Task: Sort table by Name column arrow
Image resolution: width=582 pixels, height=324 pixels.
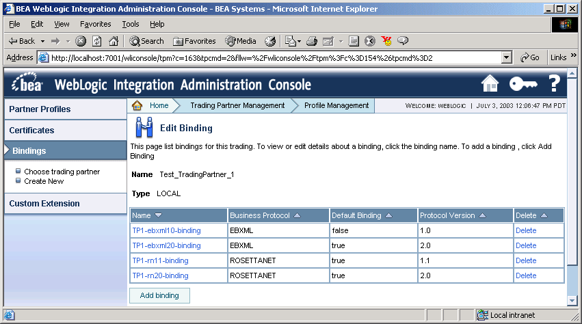Action: coord(159,215)
